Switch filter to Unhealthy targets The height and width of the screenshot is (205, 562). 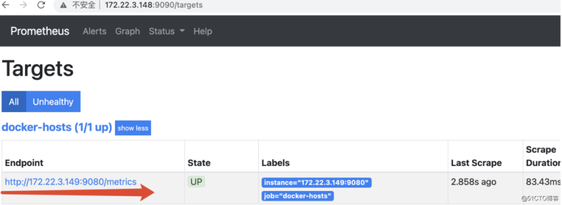click(x=53, y=102)
